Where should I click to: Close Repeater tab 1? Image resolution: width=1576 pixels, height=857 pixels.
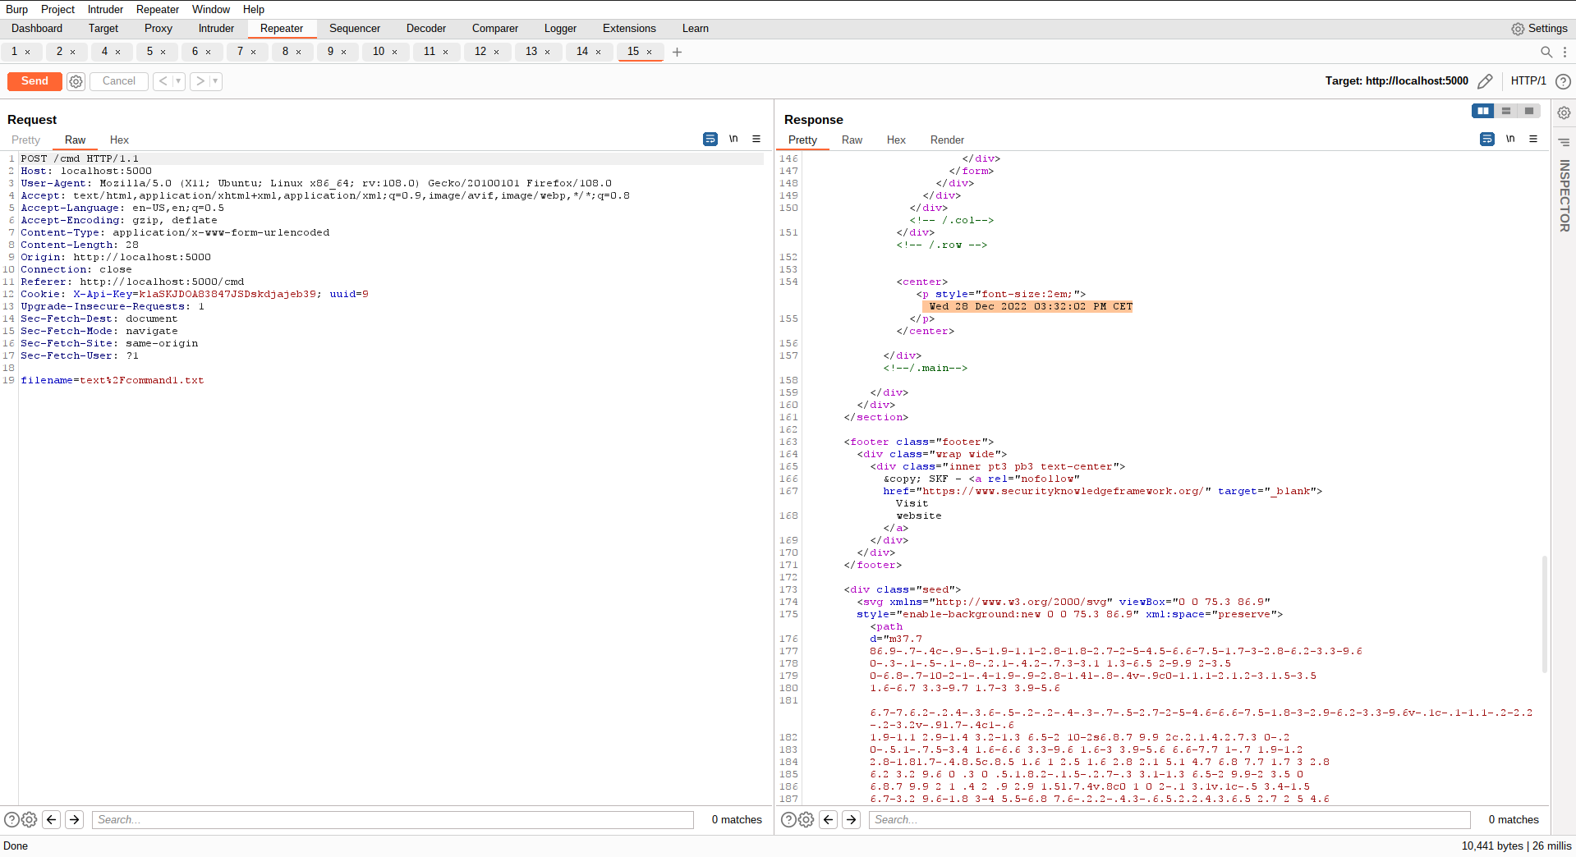(x=27, y=52)
